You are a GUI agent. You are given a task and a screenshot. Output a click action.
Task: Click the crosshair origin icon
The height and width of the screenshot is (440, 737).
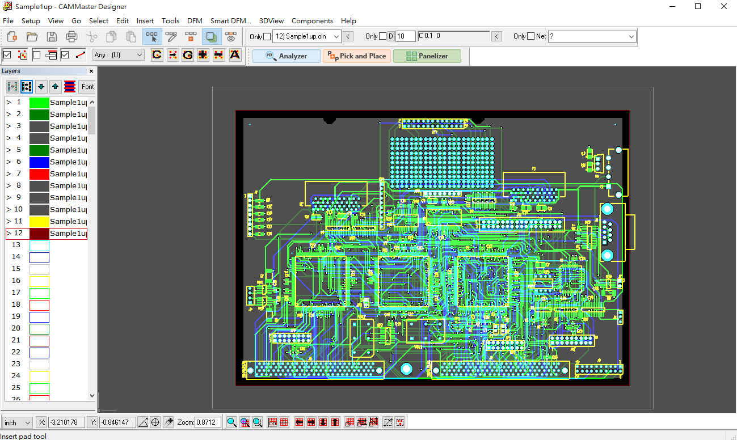(x=155, y=422)
